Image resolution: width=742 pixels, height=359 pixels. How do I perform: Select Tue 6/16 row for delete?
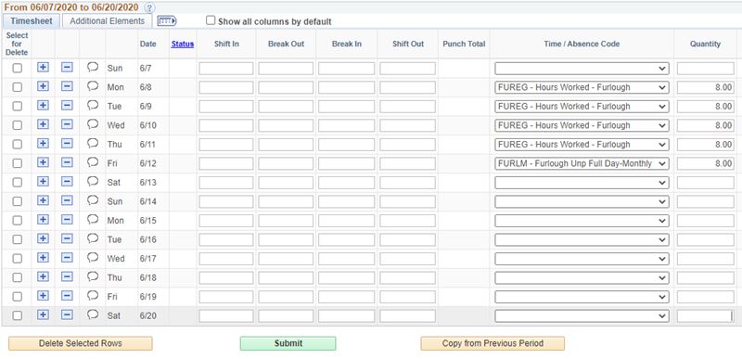pos(17,239)
